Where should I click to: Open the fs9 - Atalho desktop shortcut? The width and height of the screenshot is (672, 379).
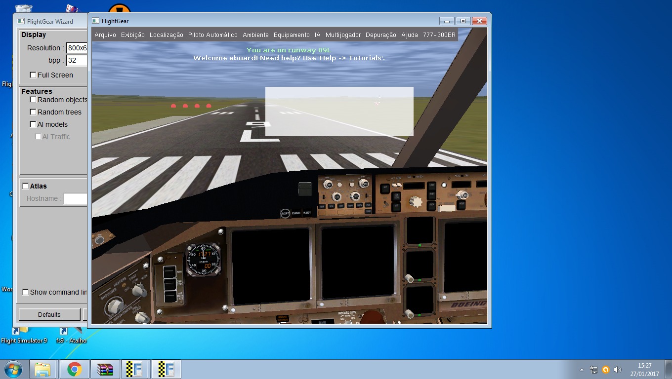[x=71, y=335]
